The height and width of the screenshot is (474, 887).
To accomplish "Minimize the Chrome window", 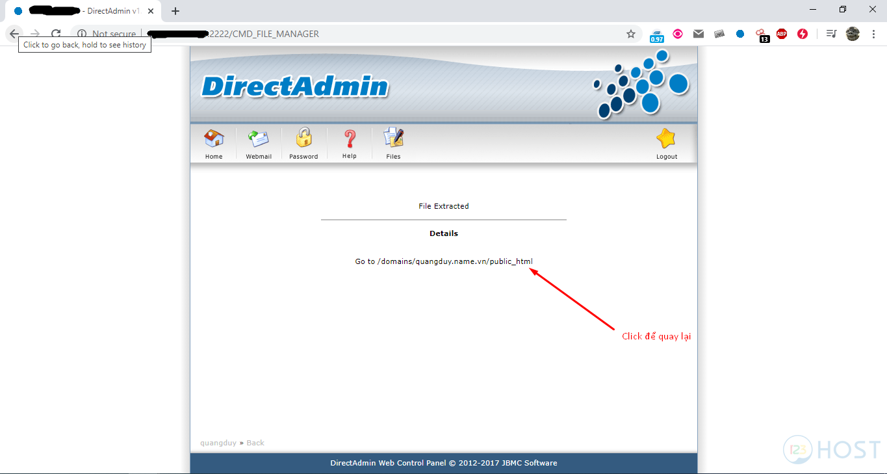I will coord(813,10).
